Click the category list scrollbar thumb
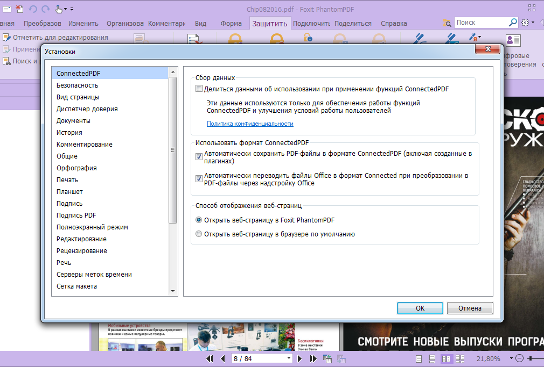Viewport: 544px width, 367px height. (x=172, y=150)
